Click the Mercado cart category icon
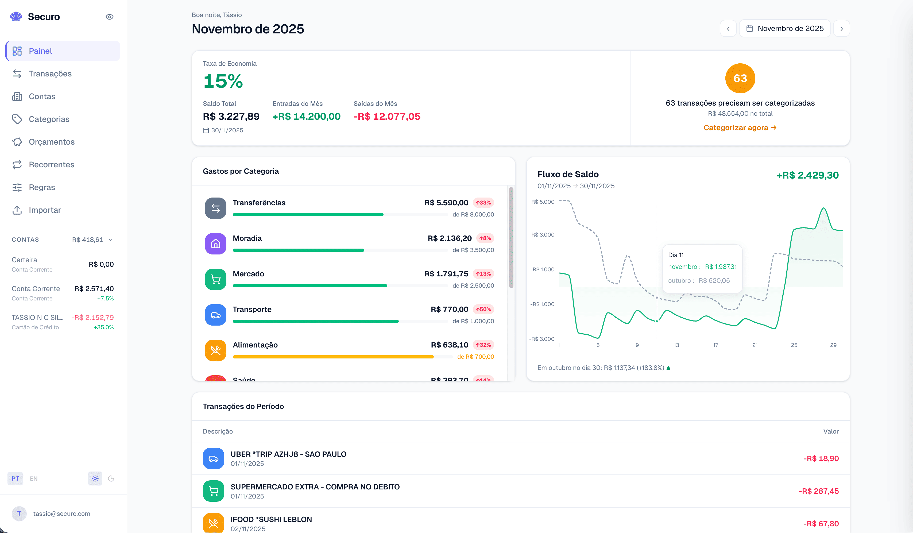Image resolution: width=913 pixels, height=533 pixels. 216,279
